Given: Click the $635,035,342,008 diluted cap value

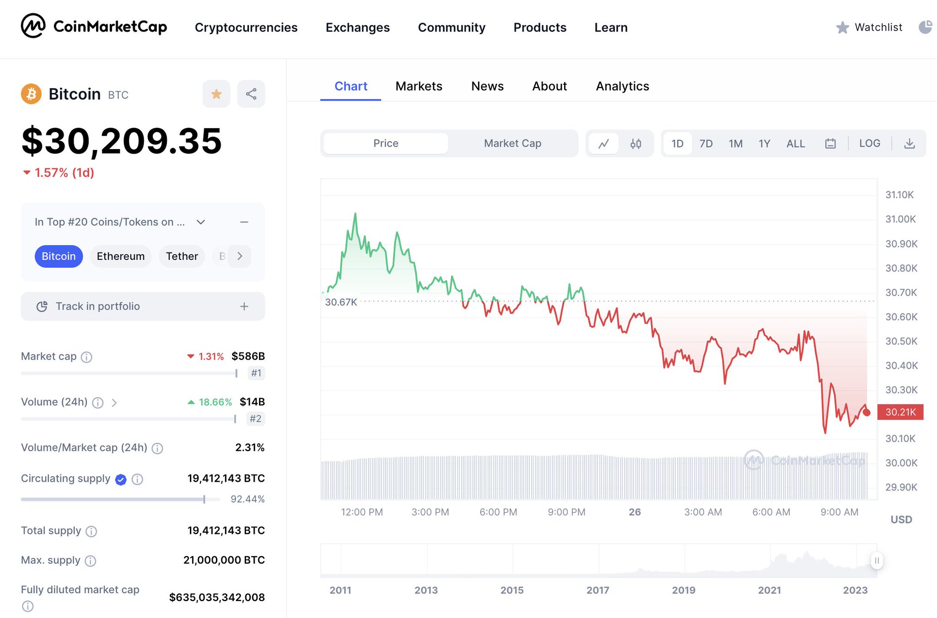Looking at the screenshot, I should tap(217, 597).
